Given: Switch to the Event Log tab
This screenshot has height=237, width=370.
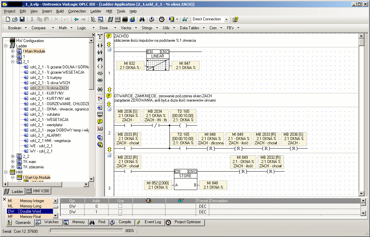Looking at the screenshot, I should [150, 222].
